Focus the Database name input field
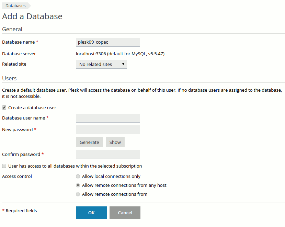 click(108, 42)
